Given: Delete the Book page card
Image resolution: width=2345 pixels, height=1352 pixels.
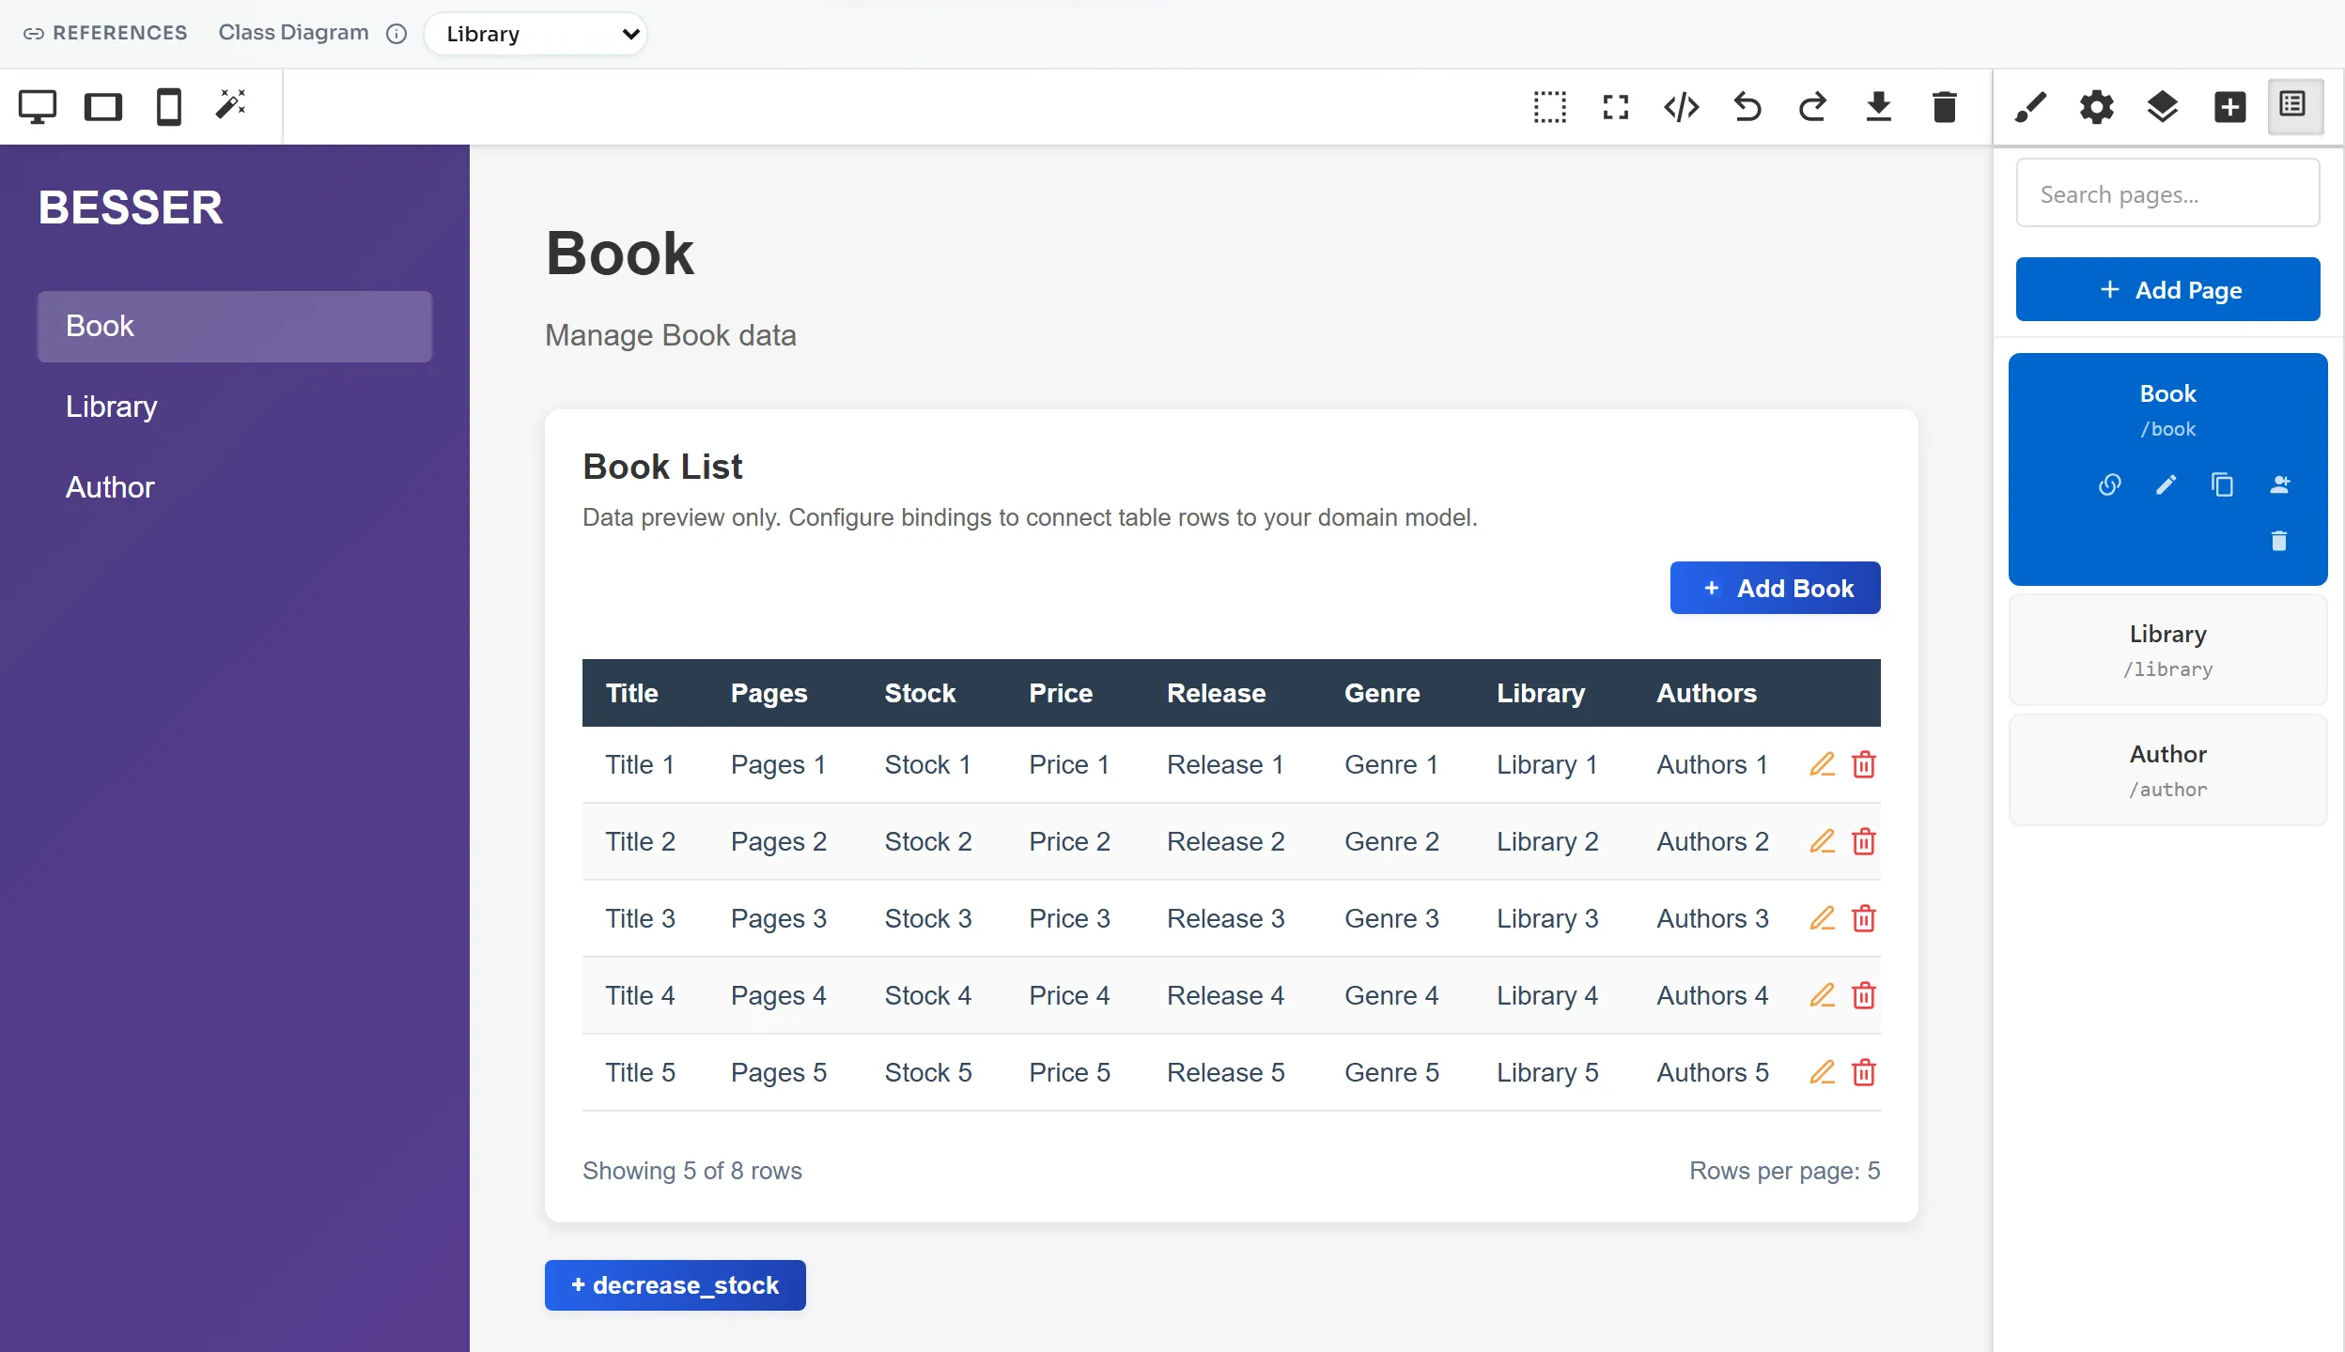Looking at the screenshot, I should [x=2278, y=541].
